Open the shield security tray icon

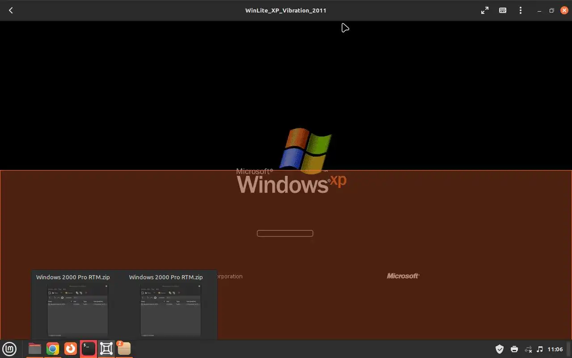[500, 349]
